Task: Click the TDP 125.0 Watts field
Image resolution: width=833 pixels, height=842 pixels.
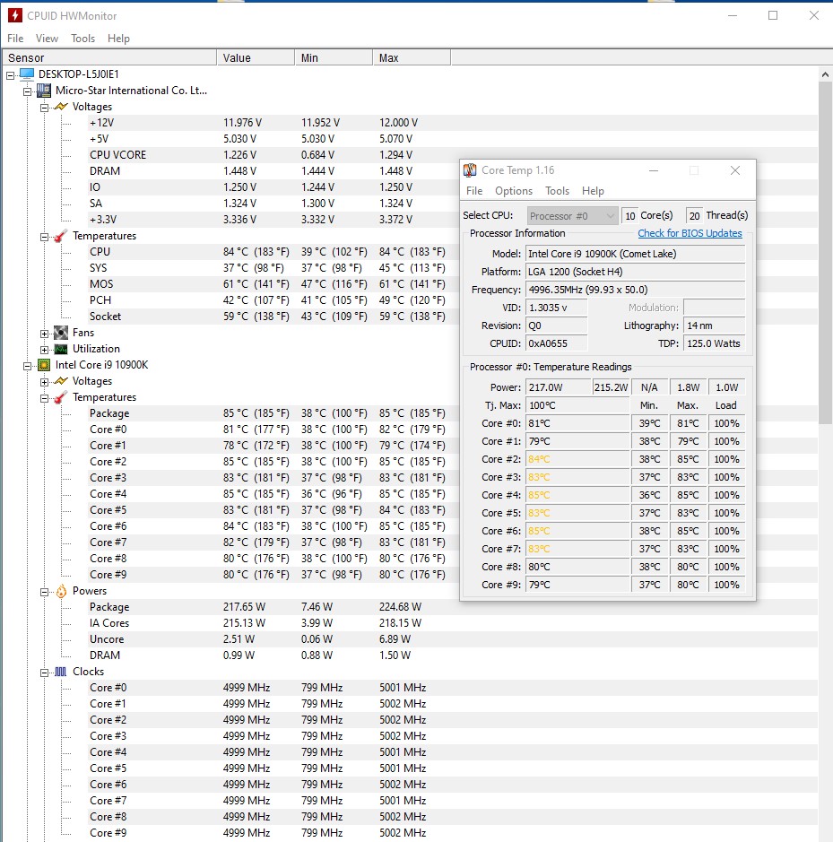Action: click(715, 343)
